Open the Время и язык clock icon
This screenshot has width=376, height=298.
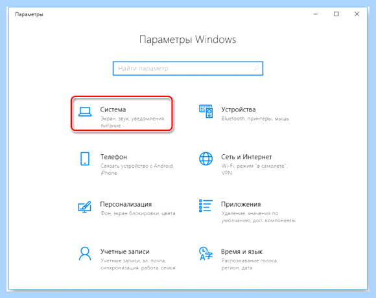point(206,253)
